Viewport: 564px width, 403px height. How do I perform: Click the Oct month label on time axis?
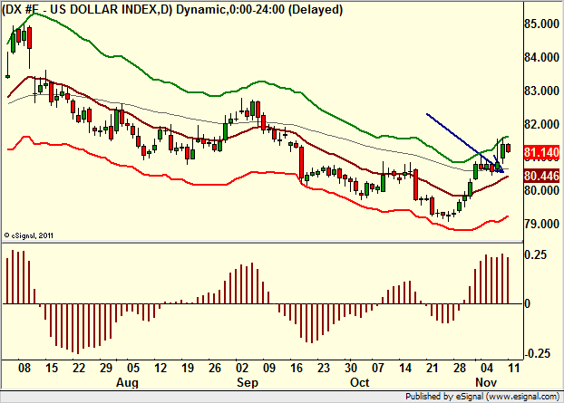359,382
